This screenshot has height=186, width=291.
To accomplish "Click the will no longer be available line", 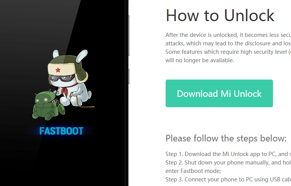I will [x=200, y=60].
